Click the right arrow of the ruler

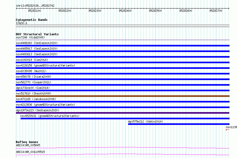(229, 8)
